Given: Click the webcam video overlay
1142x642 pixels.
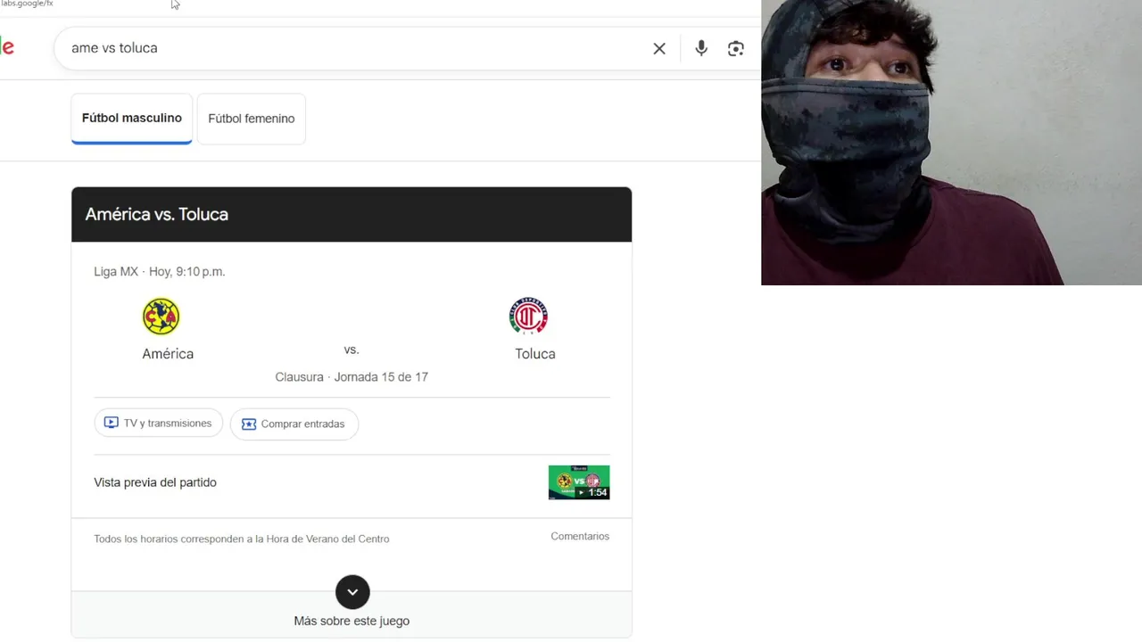Looking at the screenshot, I should 951,143.
